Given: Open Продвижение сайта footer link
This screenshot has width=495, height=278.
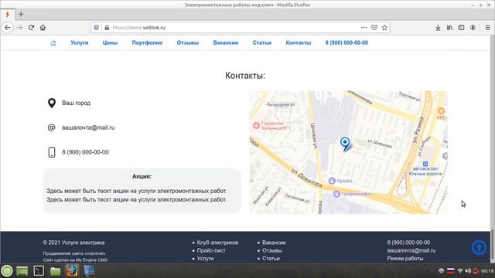Looking at the screenshot, I should (74, 253).
